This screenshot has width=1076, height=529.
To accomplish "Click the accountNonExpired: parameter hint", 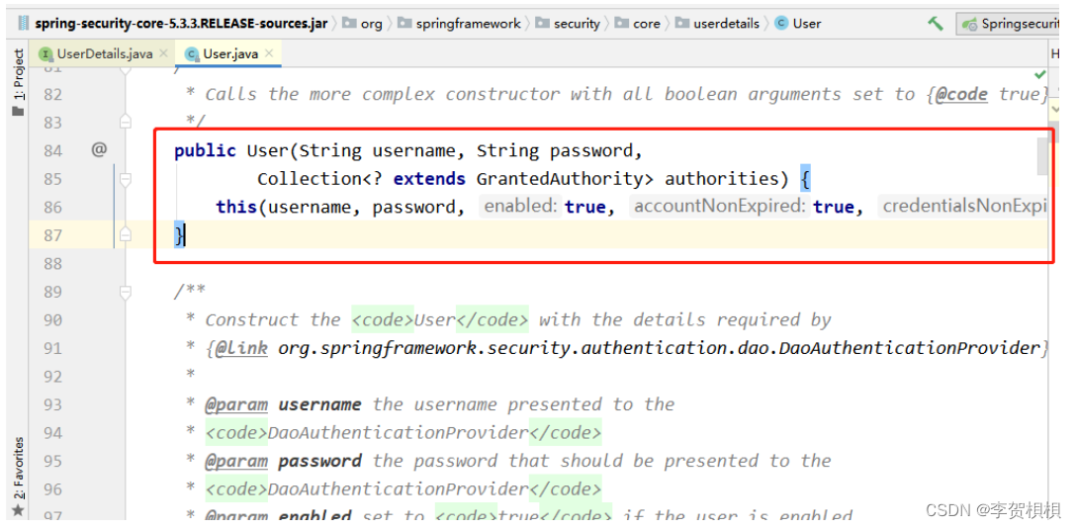I will pyautogui.click(x=720, y=207).
